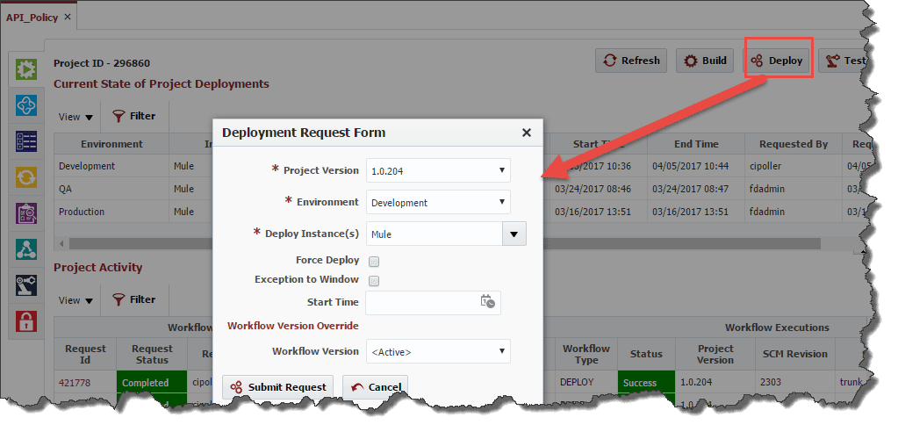Click the green gear-play sidebar icon
898x432 pixels.
pyautogui.click(x=26, y=69)
